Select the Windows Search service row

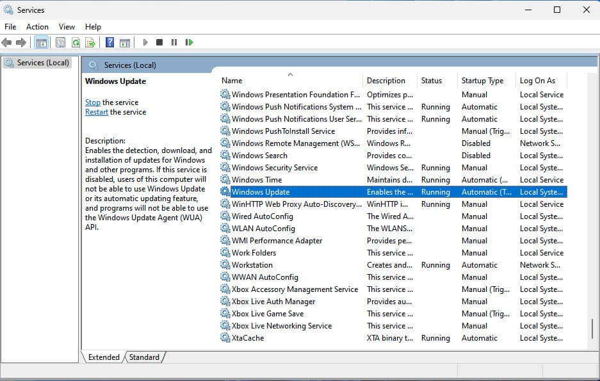259,156
